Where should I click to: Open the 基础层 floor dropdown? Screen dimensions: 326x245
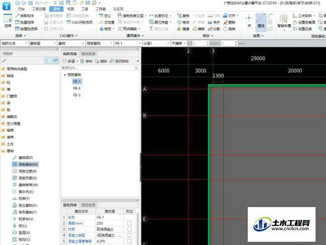click(43, 44)
